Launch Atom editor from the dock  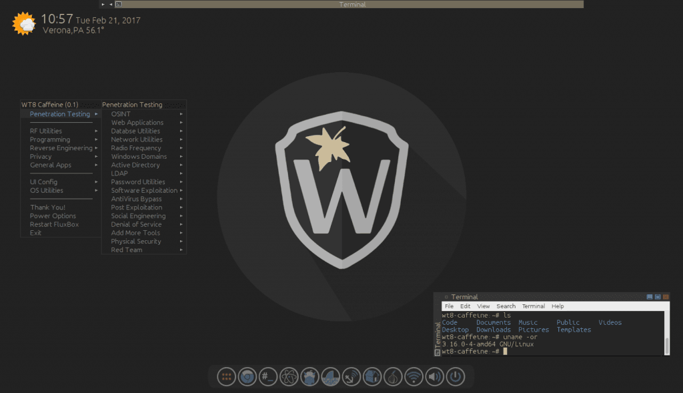pos(289,377)
